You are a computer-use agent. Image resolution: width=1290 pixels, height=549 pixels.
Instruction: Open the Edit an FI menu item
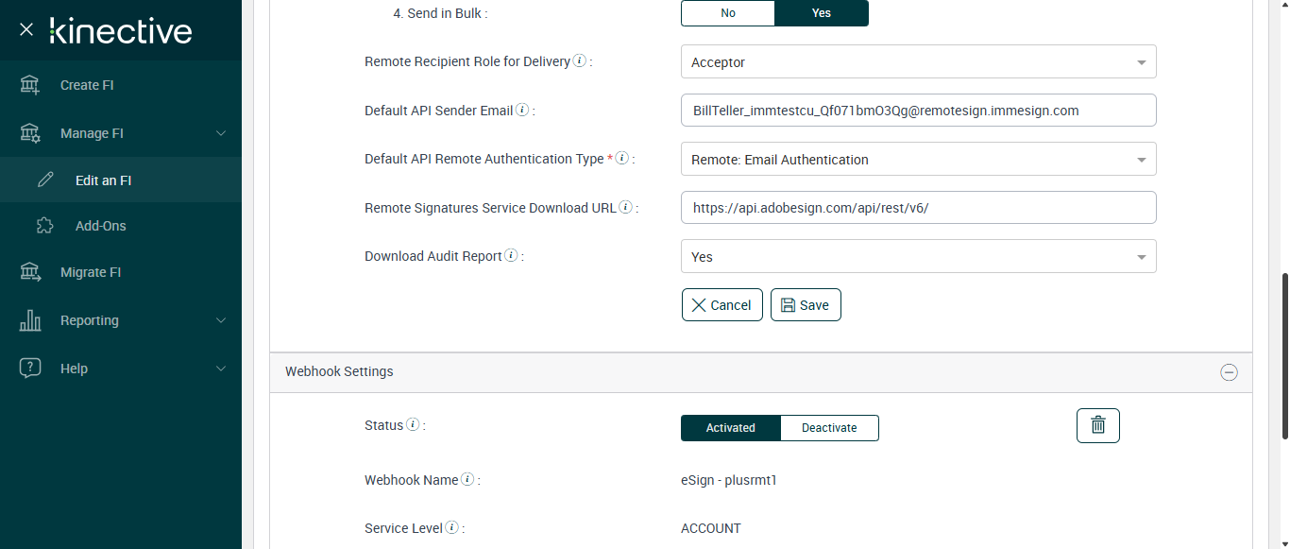pyautogui.click(x=103, y=180)
